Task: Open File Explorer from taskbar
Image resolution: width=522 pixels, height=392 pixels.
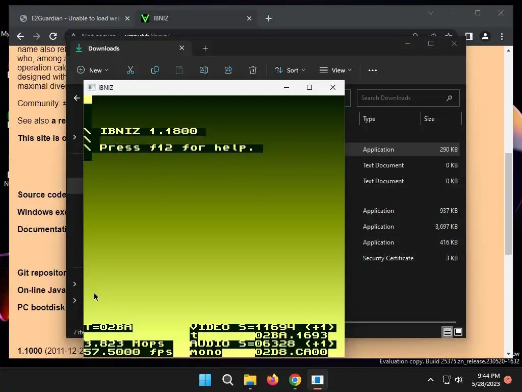Action: (250, 380)
